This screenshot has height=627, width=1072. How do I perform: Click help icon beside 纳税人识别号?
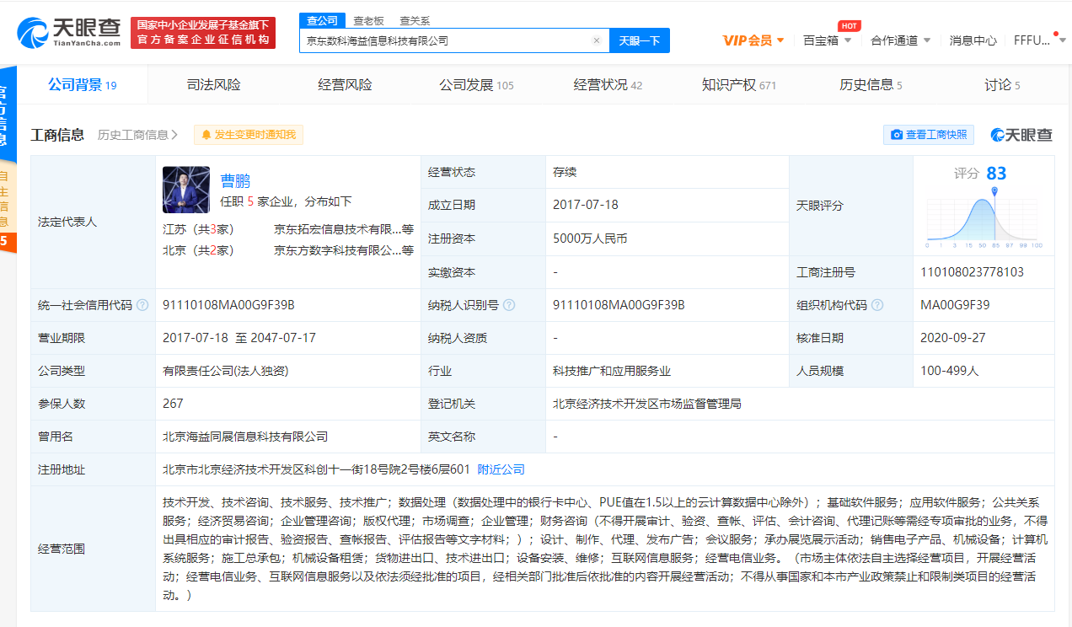pyautogui.click(x=509, y=305)
